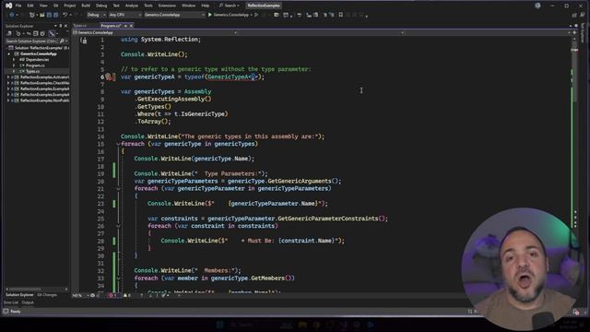Screen dimensions: 590x332
Task: Collapse the foreach block at line 21
Action: point(118,188)
